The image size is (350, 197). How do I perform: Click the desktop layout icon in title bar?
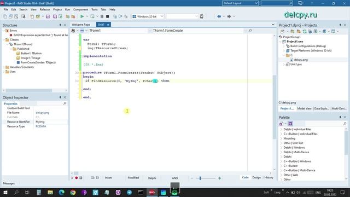coord(301,3)
